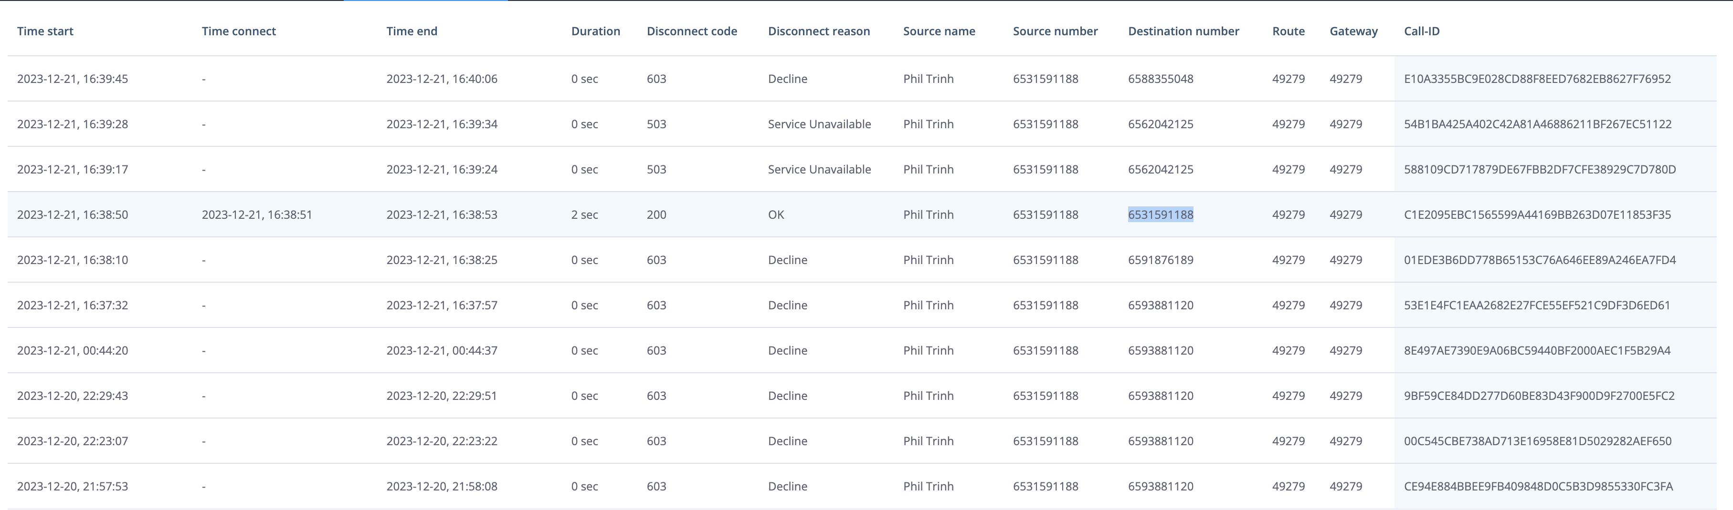Click the Source number column header
This screenshot has width=1733, height=510.
1055,31
